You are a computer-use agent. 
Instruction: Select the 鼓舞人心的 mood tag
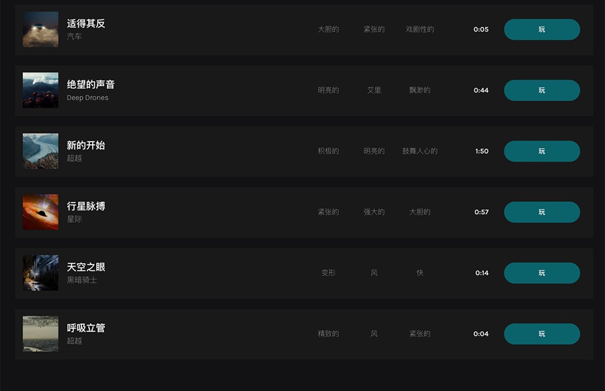(420, 151)
